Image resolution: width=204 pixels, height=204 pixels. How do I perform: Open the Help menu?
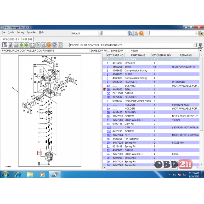click(41, 32)
